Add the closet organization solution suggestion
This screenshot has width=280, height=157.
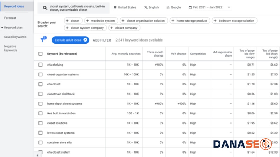pyautogui.click(x=144, y=21)
